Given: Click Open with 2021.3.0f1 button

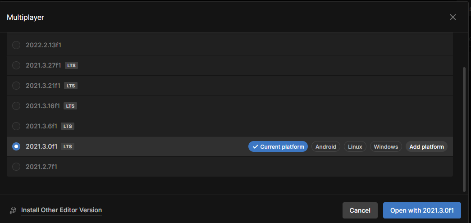Looking at the screenshot, I should click(x=422, y=210).
